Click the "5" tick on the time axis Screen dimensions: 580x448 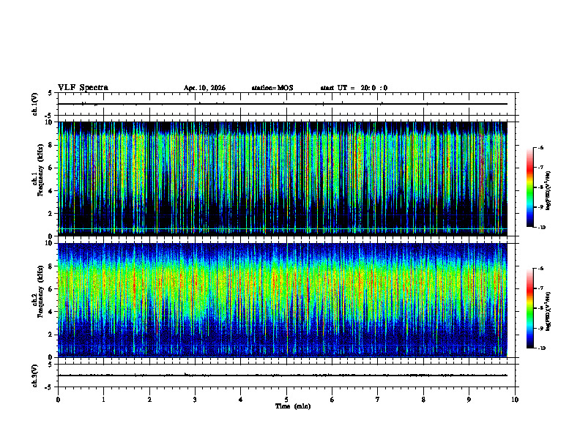pyautogui.click(x=286, y=400)
